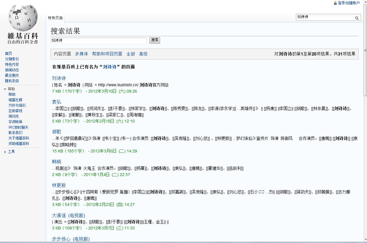Click 刘诗诗 link in existing-page notice

point(110,67)
